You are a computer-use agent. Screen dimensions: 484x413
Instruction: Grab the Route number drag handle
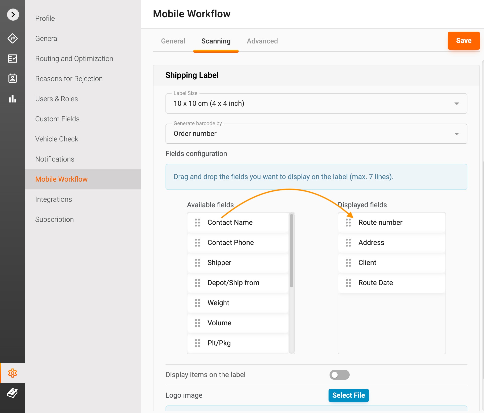pyautogui.click(x=348, y=223)
